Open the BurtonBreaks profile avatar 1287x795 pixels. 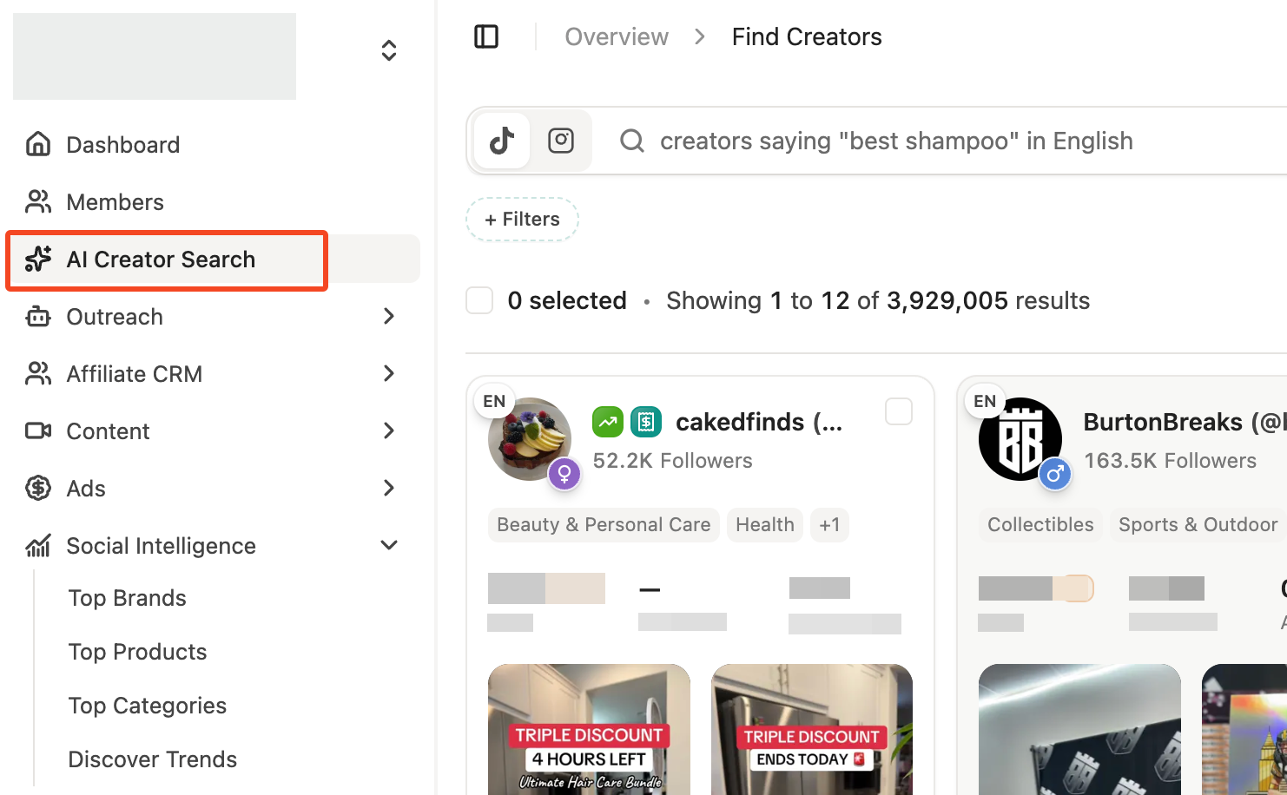click(x=1020, y=439)
